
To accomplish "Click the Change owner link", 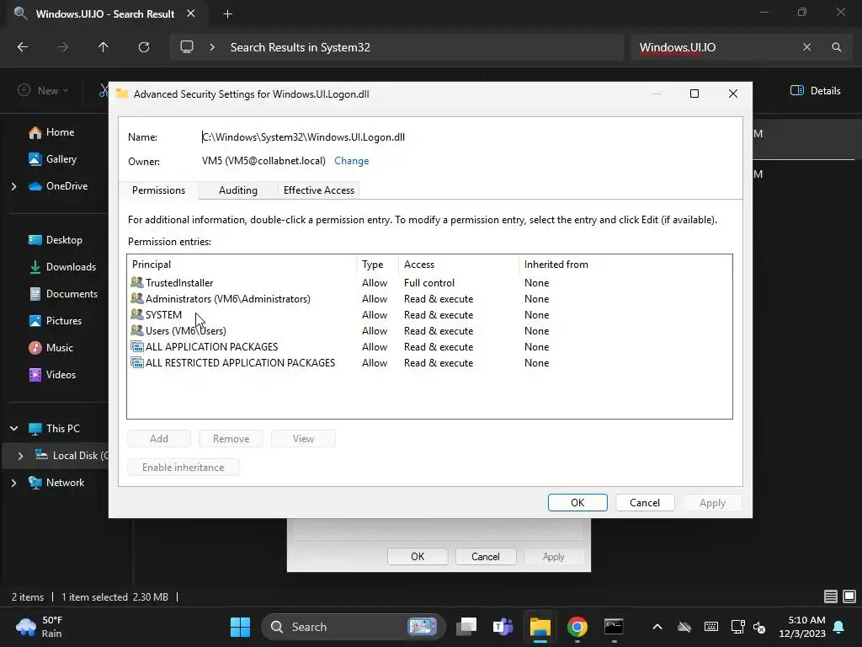I will pos(351,161).
